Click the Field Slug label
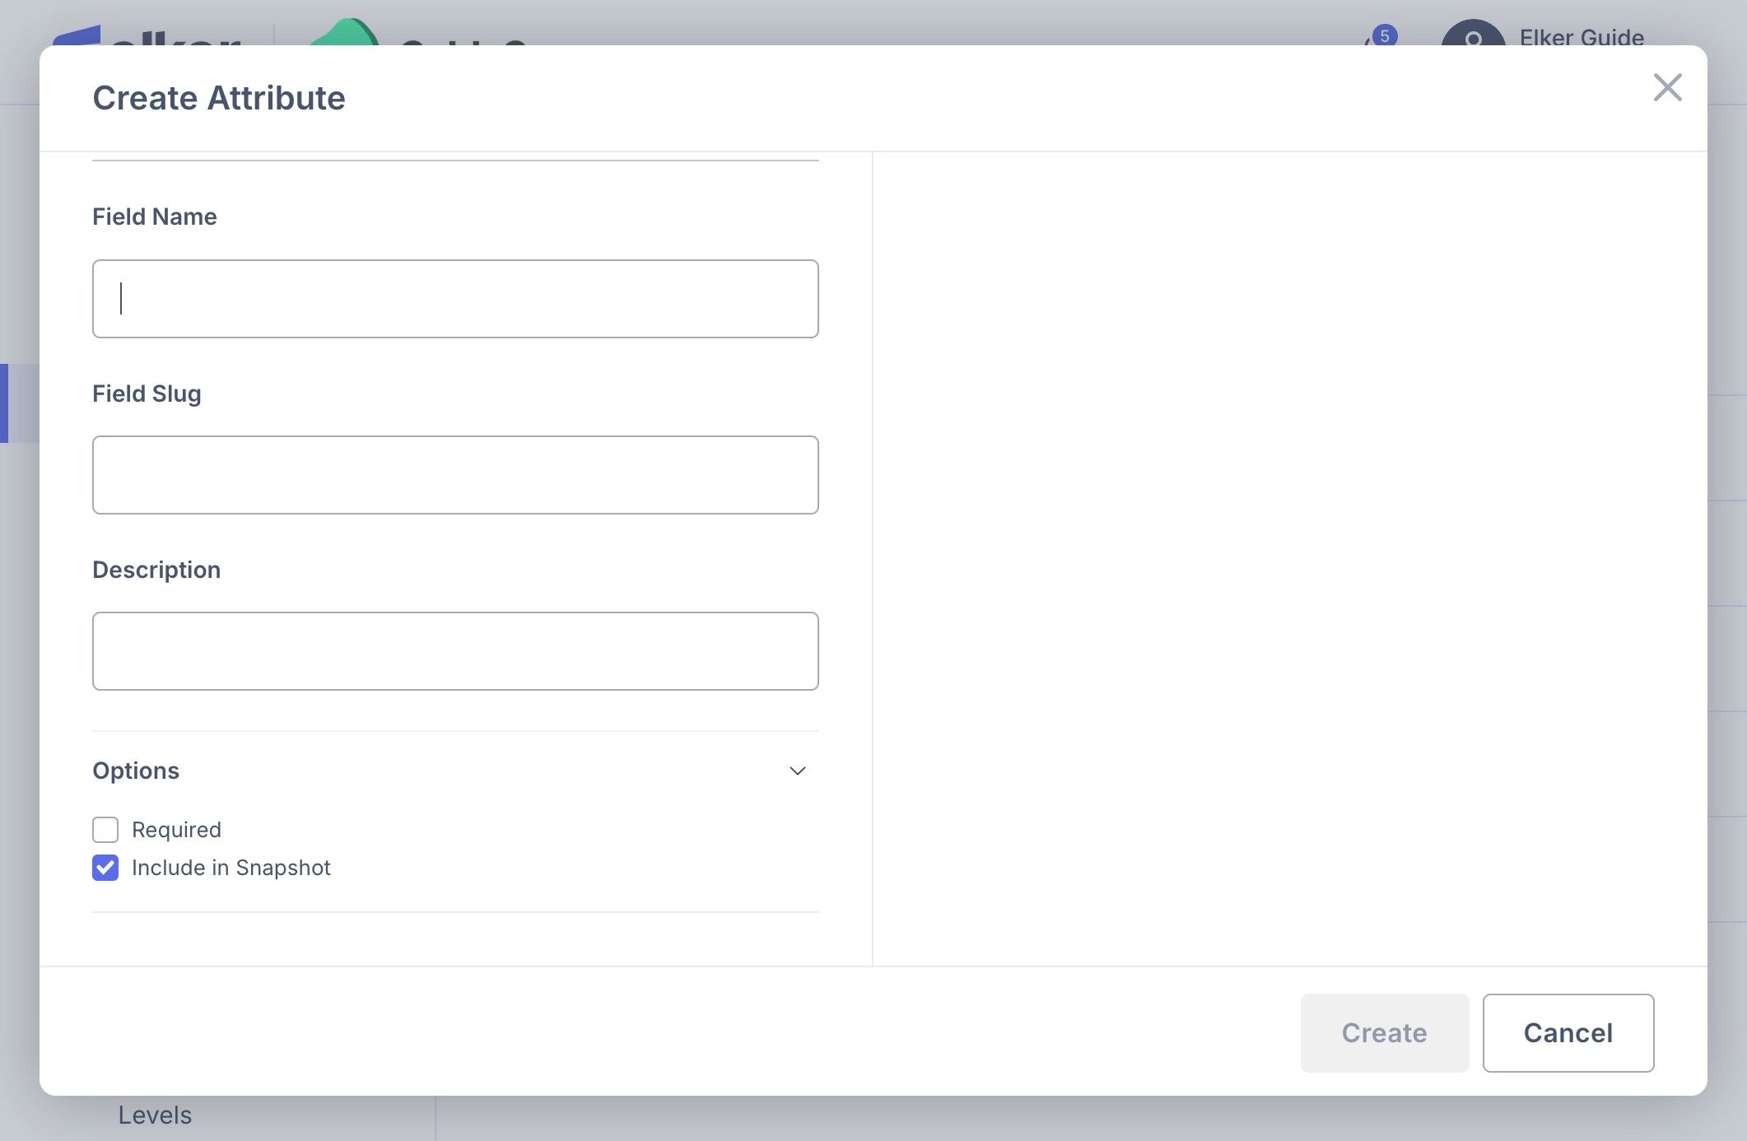 [x=147, y=394]
